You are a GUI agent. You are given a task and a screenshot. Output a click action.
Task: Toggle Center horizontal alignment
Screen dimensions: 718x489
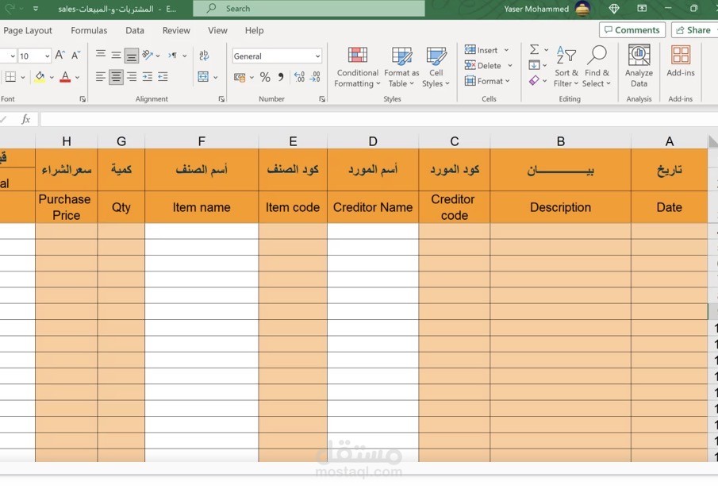pos(117,76)
